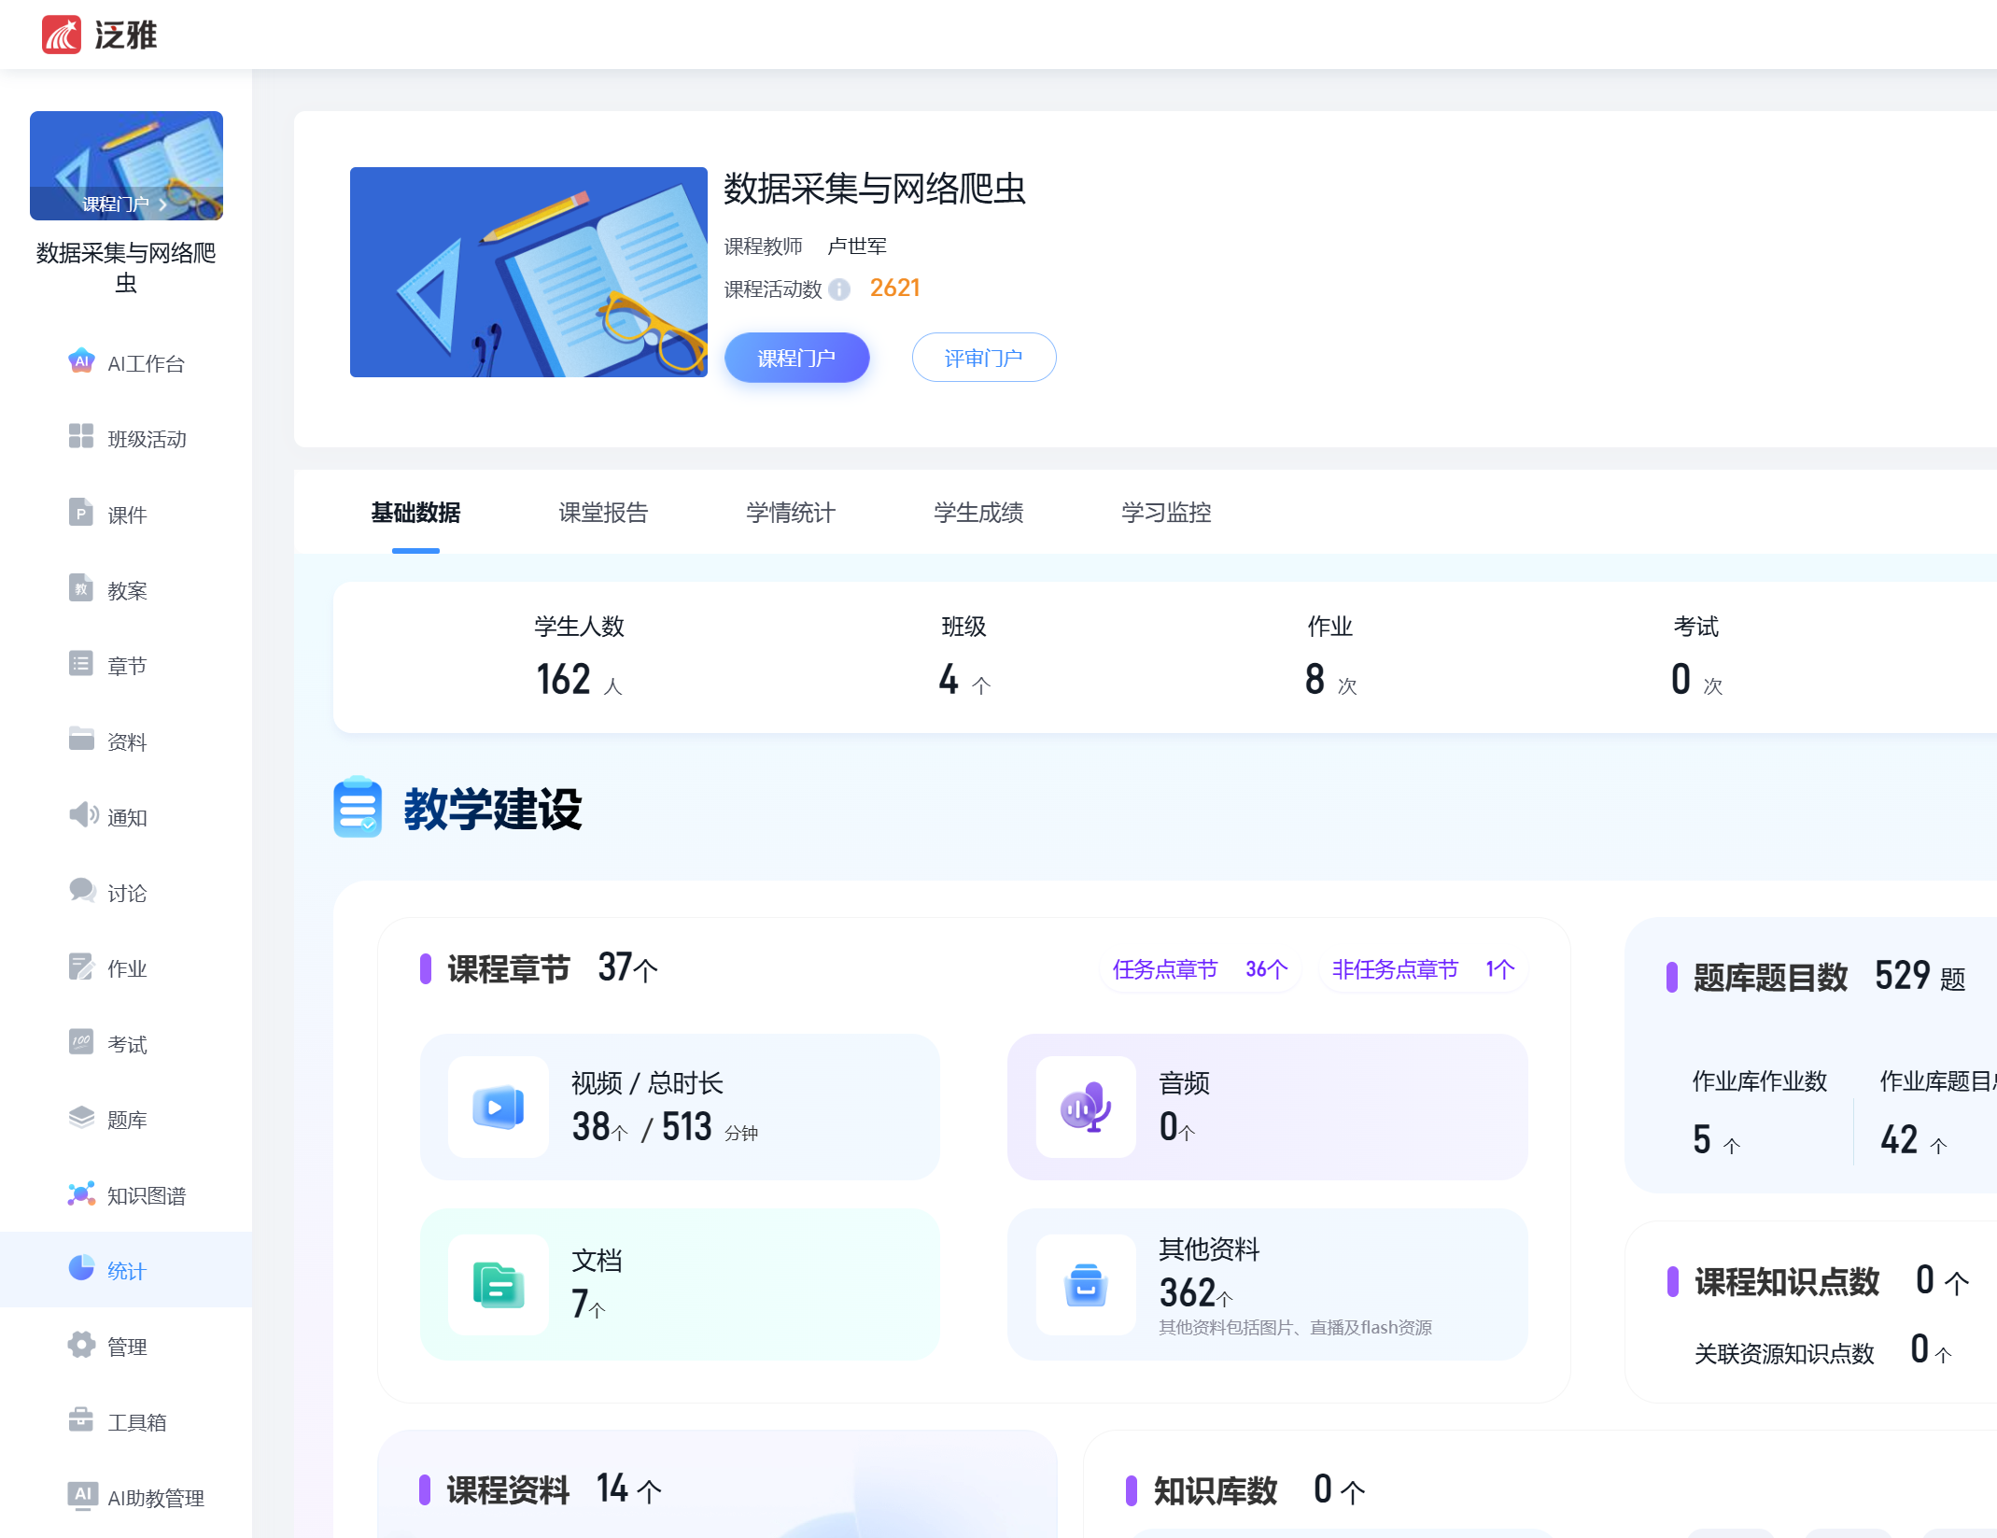1997x1538 pixels.
Task: Select the 通知 speaker icon
Action: pos(83,815)
